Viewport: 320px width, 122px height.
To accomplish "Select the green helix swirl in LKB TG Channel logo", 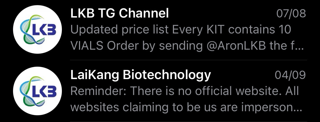I will pos(31,29).
